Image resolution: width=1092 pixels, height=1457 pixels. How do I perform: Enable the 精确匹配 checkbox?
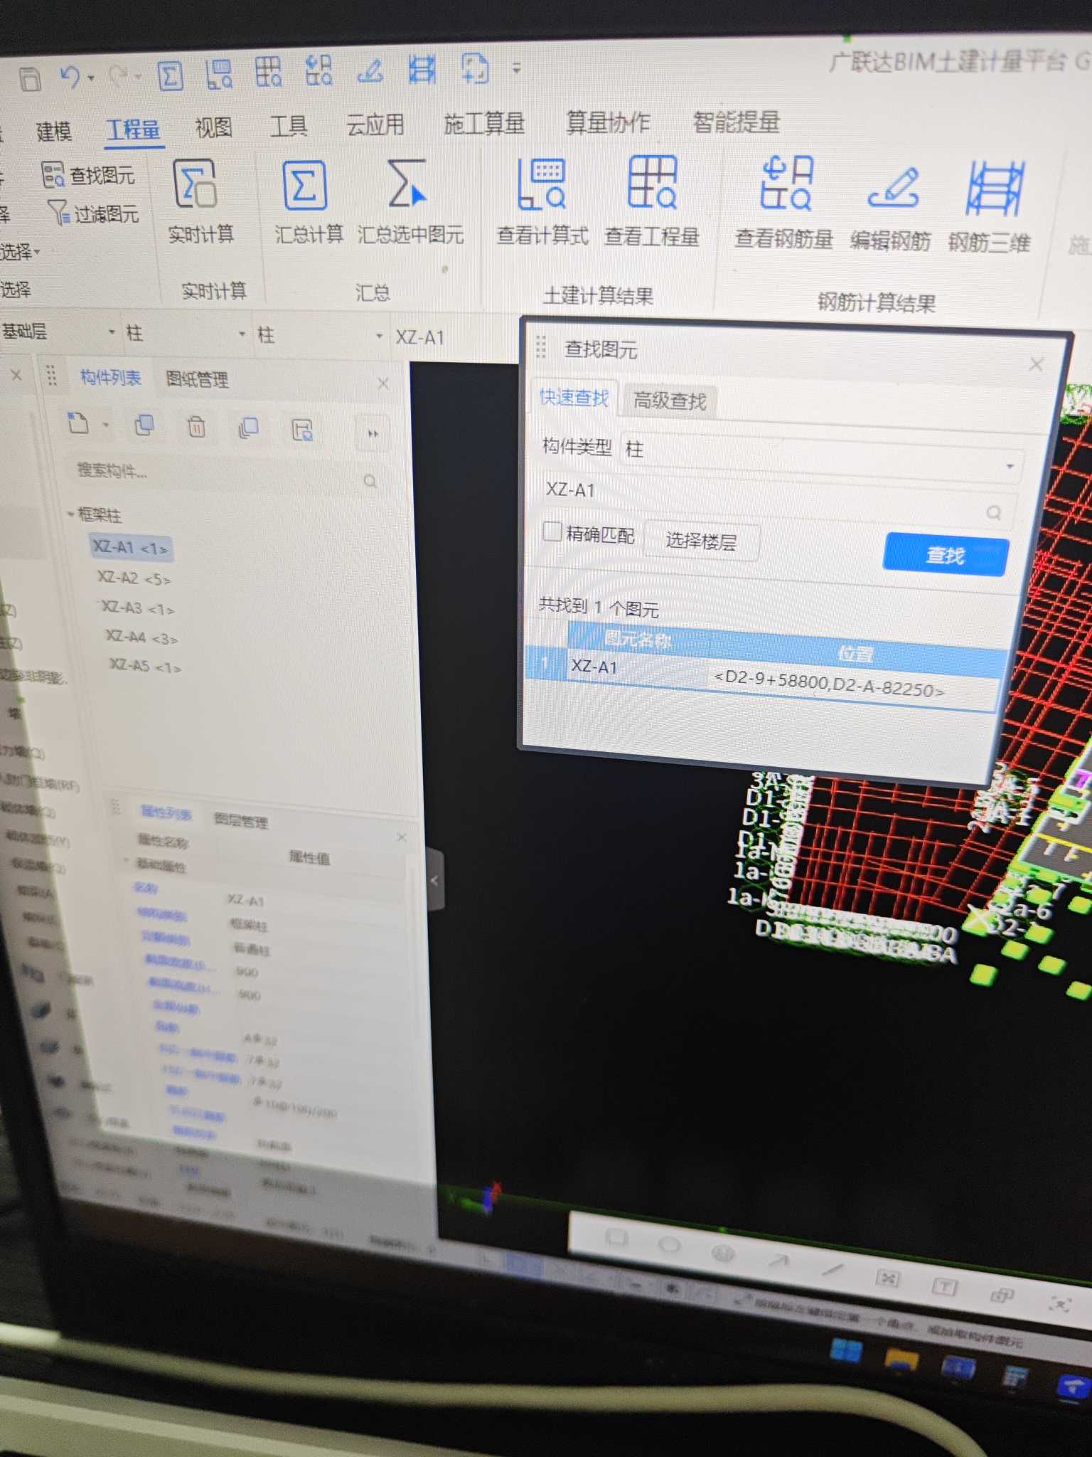tap(552, 531)
